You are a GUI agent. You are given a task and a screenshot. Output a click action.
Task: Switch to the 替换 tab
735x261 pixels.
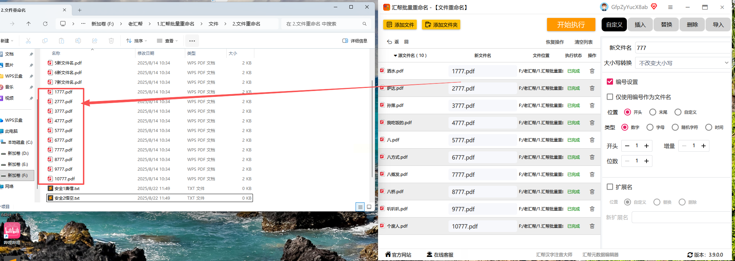[666, 24]
